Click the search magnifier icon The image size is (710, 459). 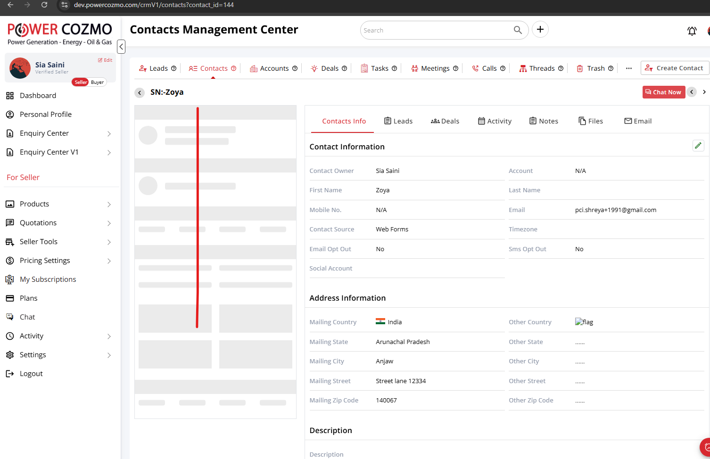pyautogui.click(x=518, y=30)
